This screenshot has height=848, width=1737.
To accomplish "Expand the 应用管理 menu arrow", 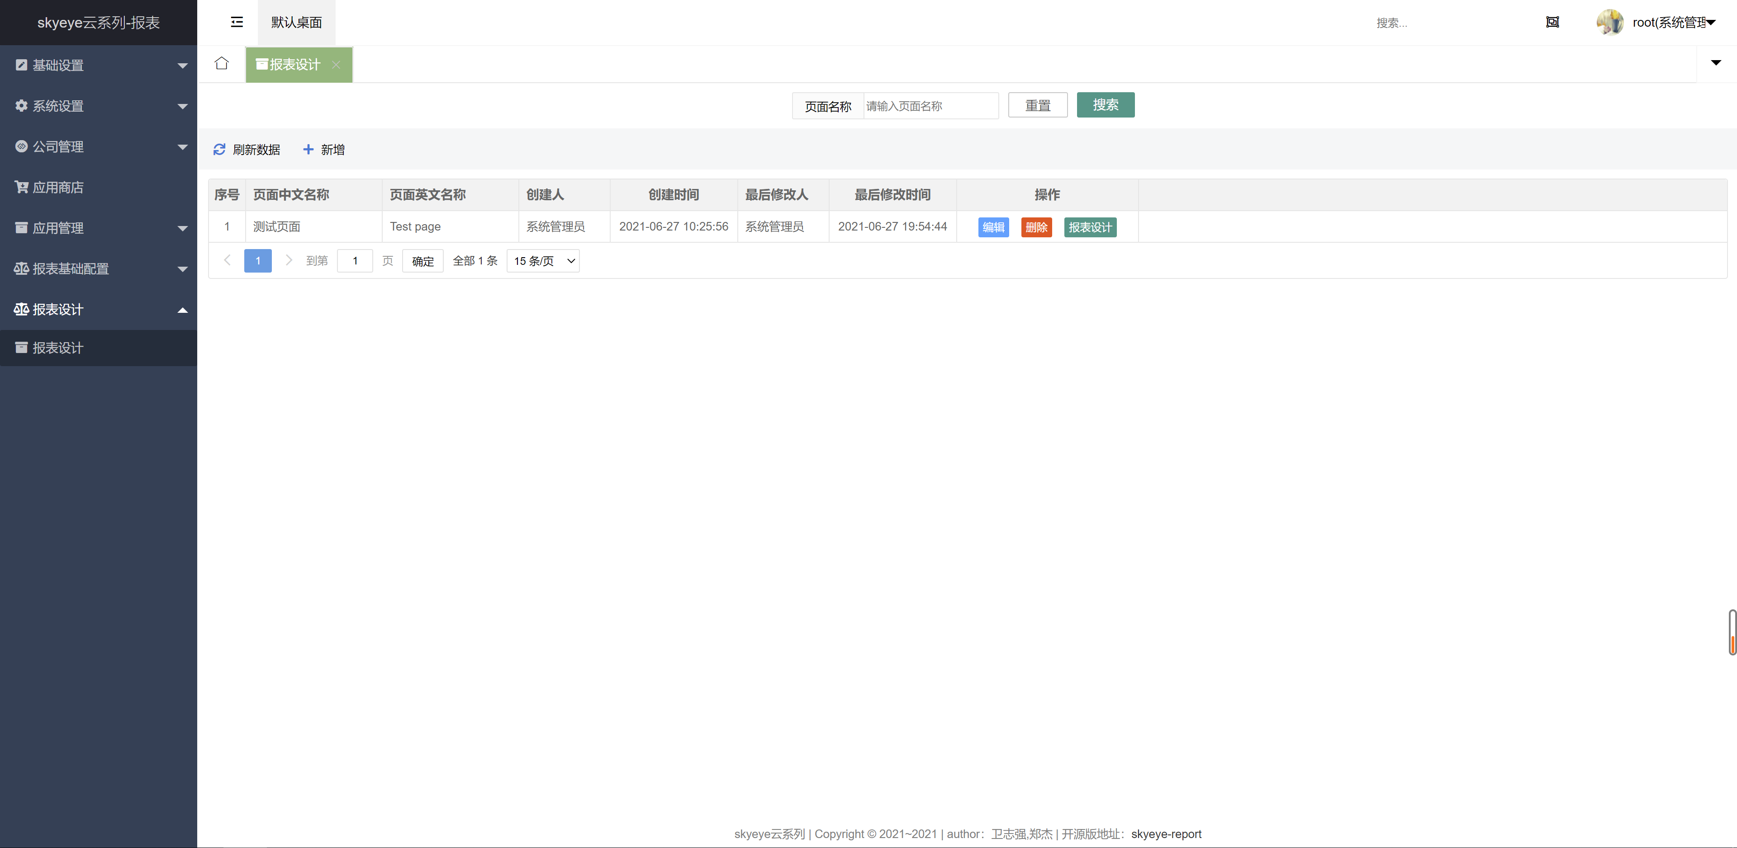I will coord(182,229).
